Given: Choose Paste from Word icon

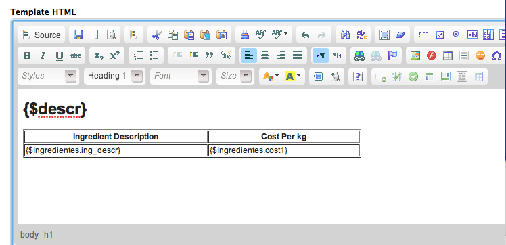Looking at the screenshot, I should click(222, 35).
